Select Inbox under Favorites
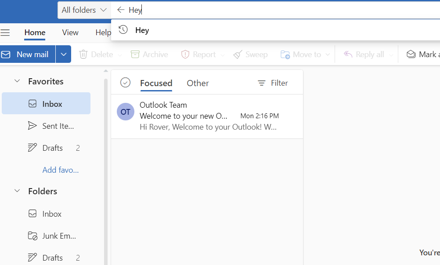 46,103
